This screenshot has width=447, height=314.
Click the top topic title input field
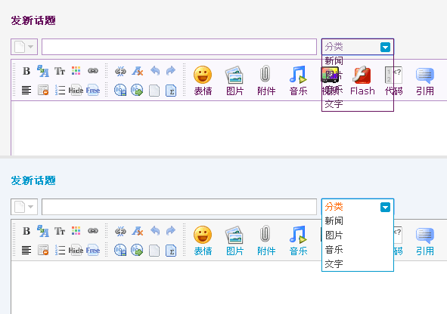point(179,47)
